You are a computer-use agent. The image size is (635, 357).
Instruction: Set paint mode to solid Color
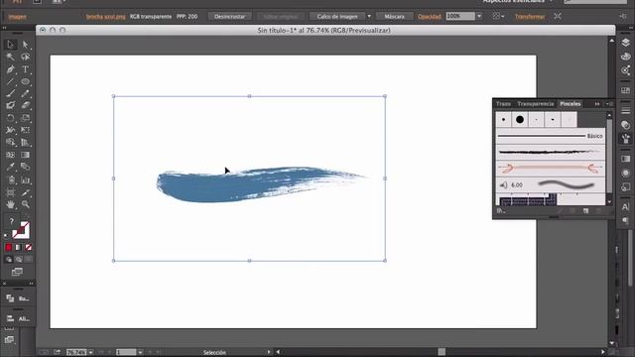coord(9,247)
